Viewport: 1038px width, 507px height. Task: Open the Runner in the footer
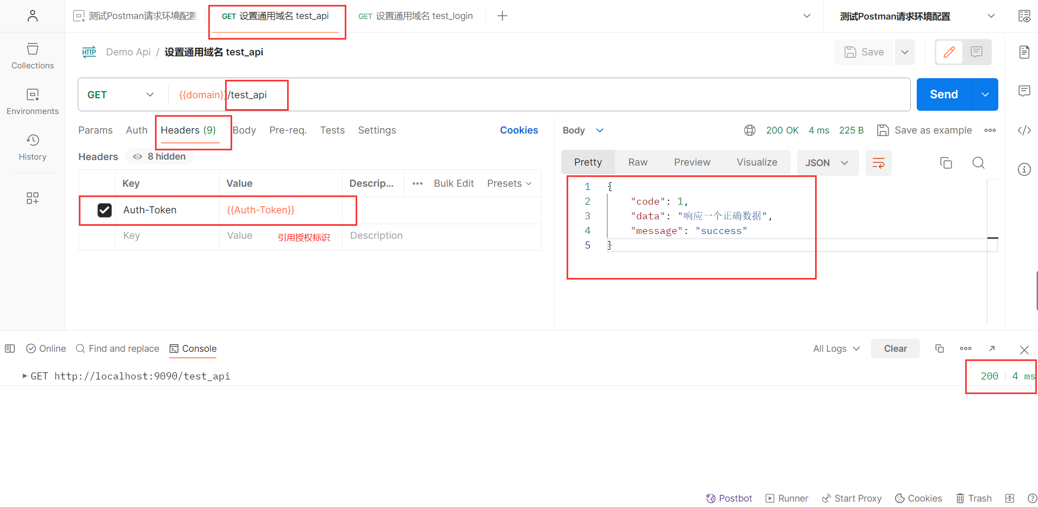point(787,498)
